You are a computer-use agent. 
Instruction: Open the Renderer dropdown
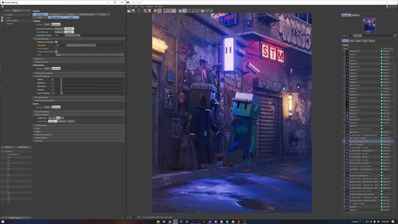[x=21, y=11]
